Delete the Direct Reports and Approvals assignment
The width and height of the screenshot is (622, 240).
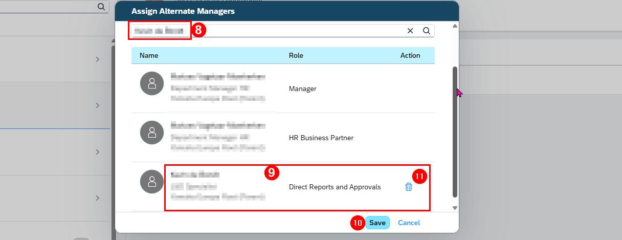point(409,187)
